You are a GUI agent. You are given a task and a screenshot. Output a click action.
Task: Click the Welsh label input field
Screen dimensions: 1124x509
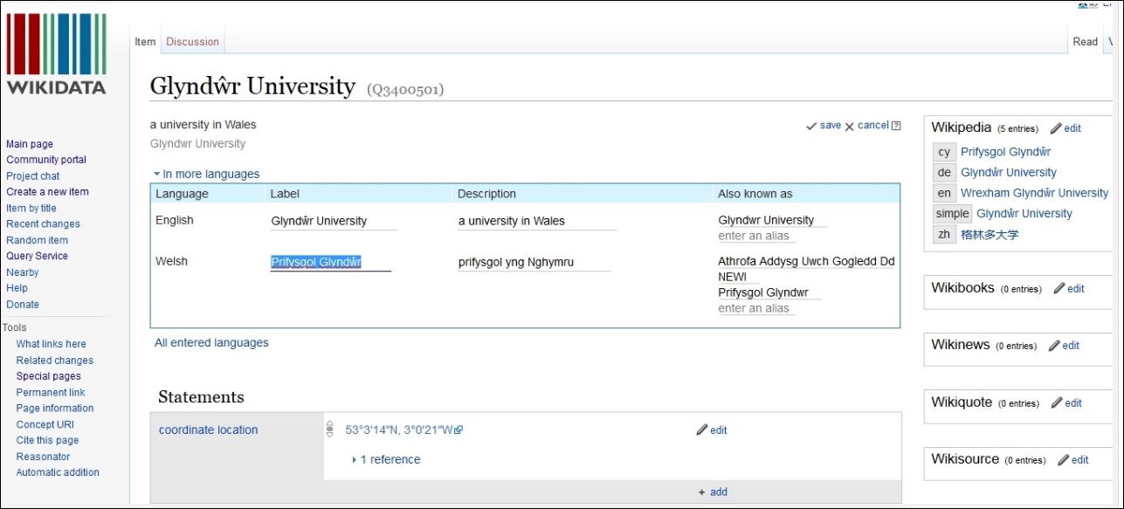[330, 262]
